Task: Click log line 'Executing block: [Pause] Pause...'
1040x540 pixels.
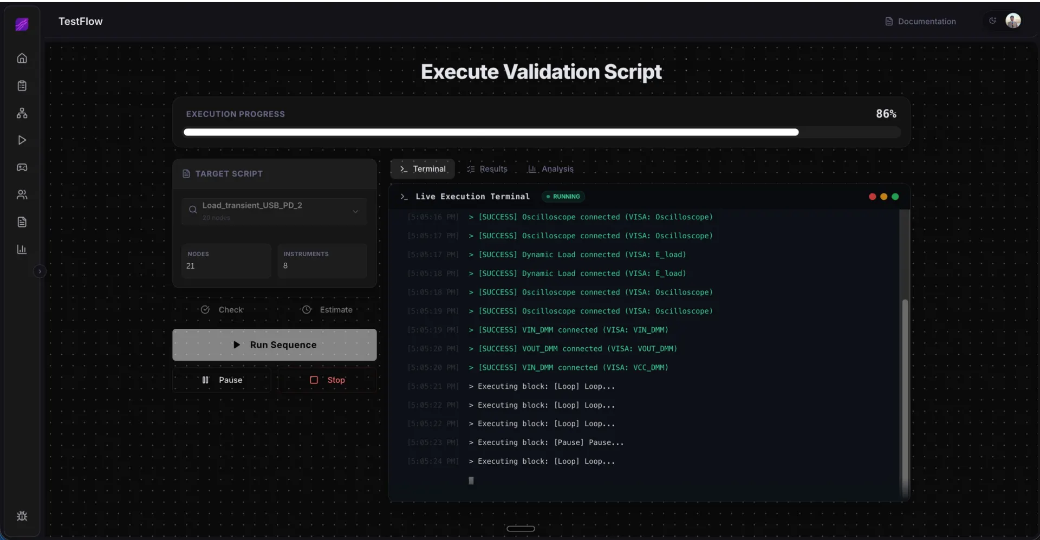Action: (547, 443)
